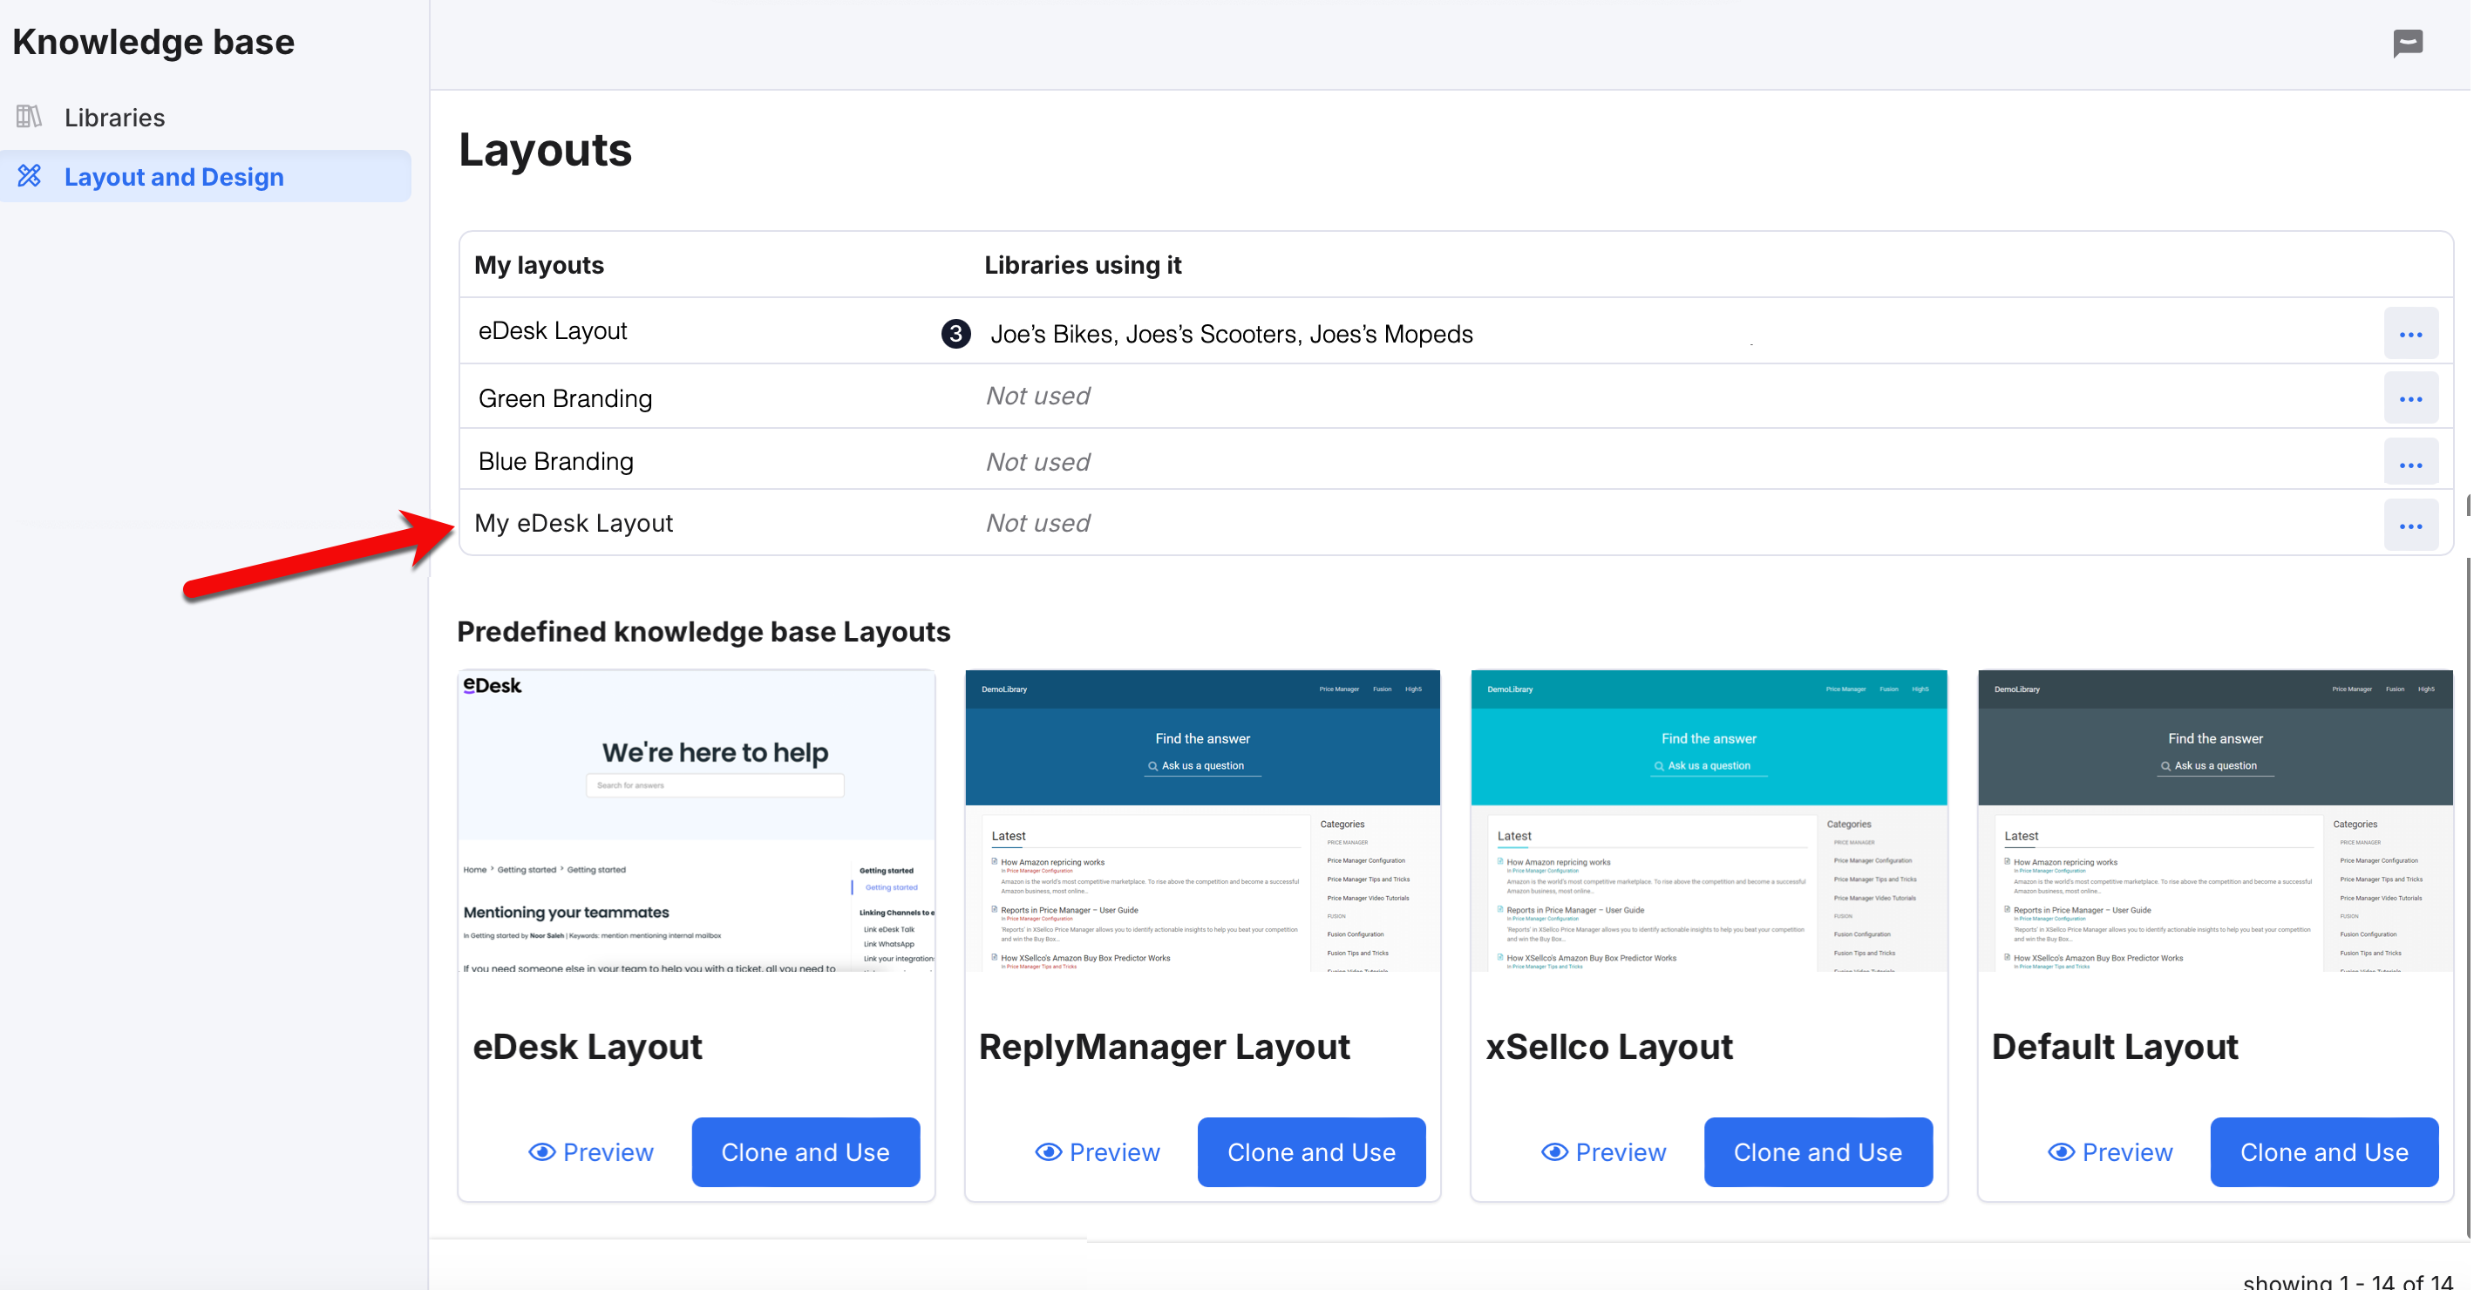Click the eDesk Layout preview thumbnail
Viewport: 2474px width, 1290px height.
tap(697, 822)
